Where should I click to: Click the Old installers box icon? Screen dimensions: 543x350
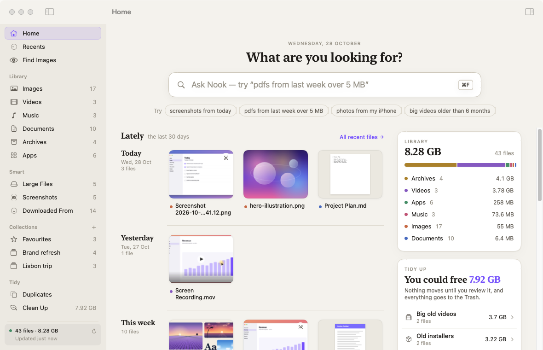[x=409, y=339]
